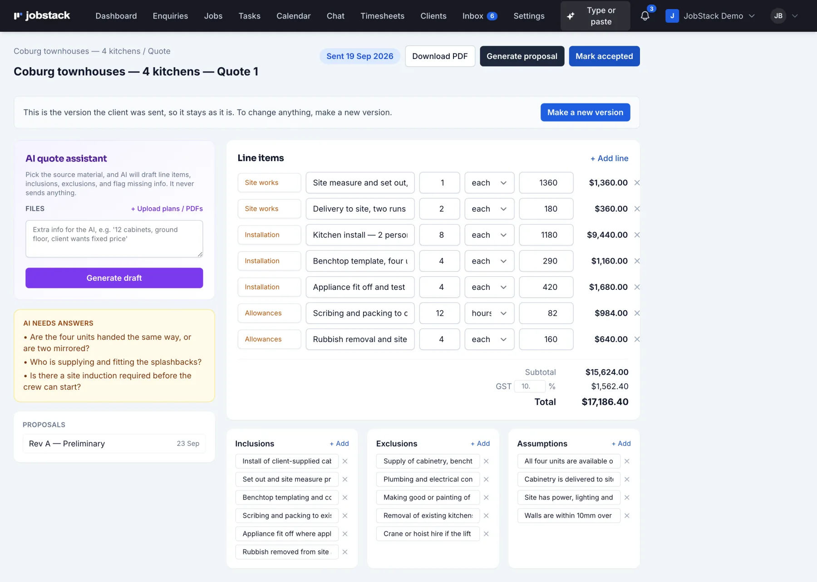Click the Generate draft button
This screenshot has width=817, height=582.
point(114,278)
